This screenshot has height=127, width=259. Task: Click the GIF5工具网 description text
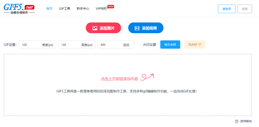coord(127,91)
